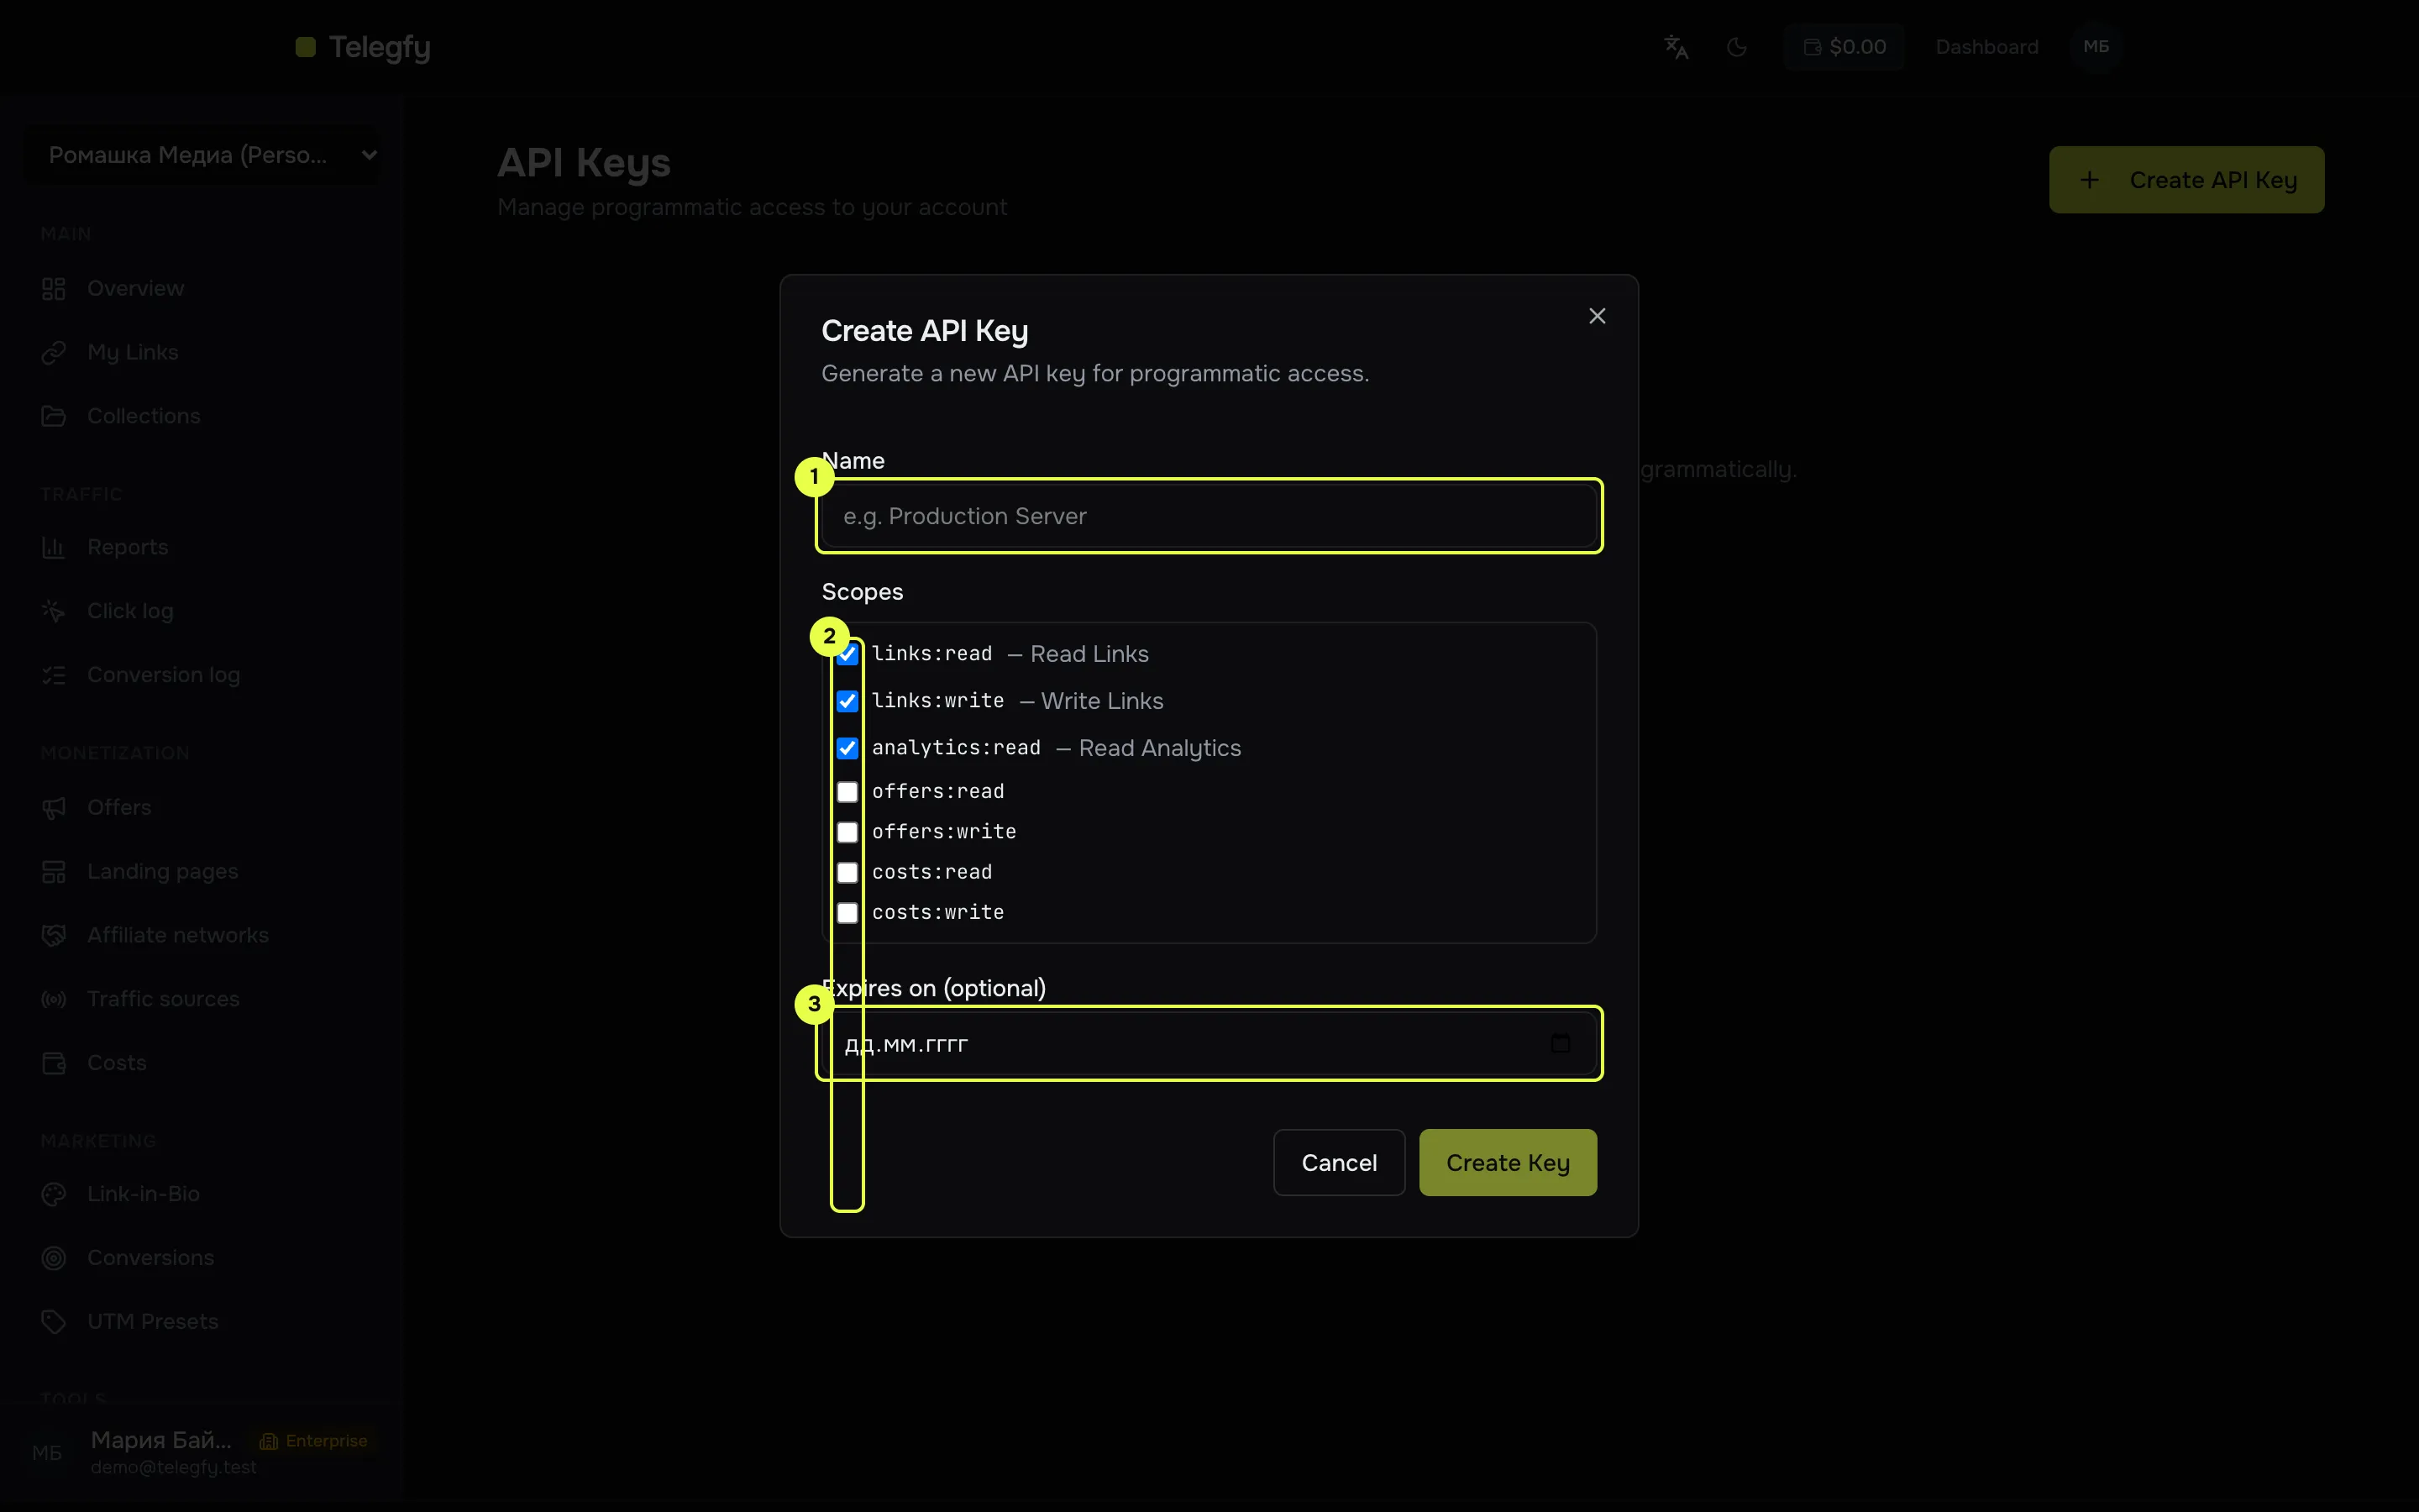Viewport: 2419px width, 1512px height.
Task: Open the My Links menu item
Action: (200, 352)
